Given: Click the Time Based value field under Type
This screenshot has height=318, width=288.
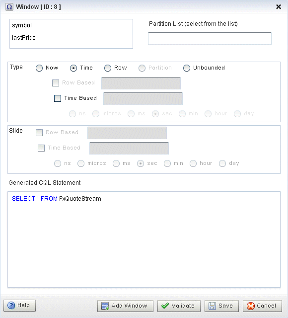Looking at the screenshot, I should pyautogui.click(x=143, y=98).
